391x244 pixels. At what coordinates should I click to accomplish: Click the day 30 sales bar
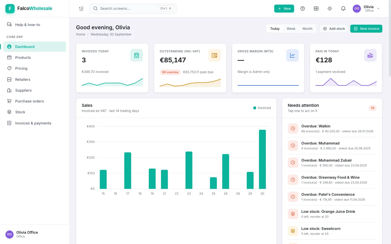(x=262, y=159)
